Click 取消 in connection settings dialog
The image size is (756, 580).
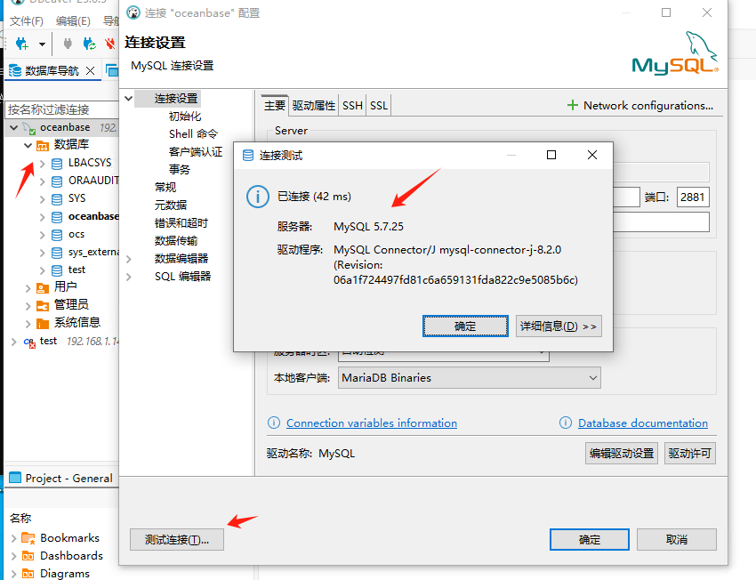[x=677, y=540]
